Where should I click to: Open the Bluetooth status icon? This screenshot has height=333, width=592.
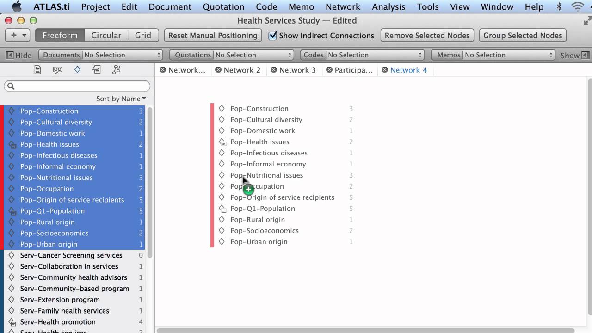(559, 6)
